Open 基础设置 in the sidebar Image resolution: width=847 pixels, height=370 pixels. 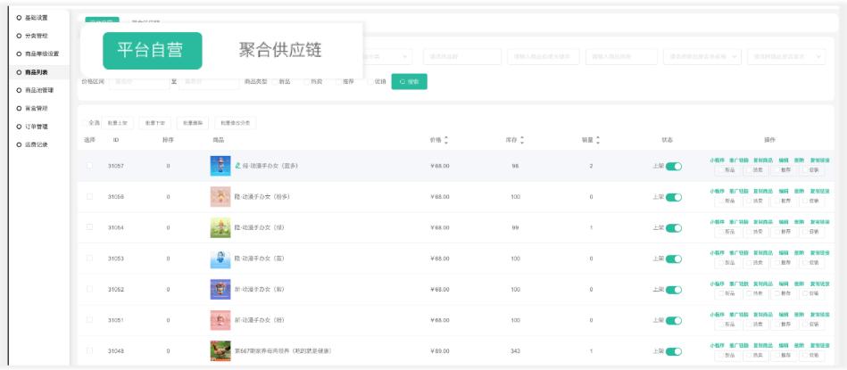click(x=37, y=18)
